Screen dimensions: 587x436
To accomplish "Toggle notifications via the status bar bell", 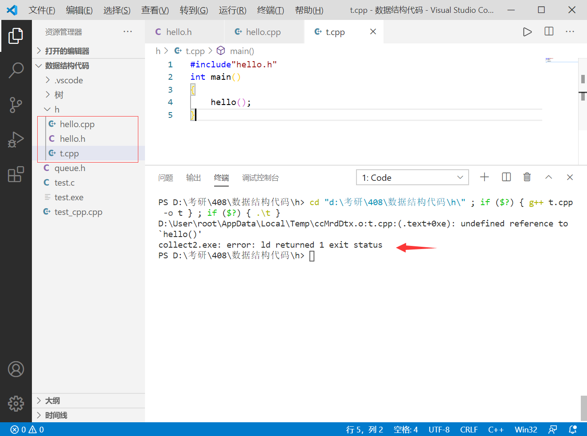I will [572, 429].
